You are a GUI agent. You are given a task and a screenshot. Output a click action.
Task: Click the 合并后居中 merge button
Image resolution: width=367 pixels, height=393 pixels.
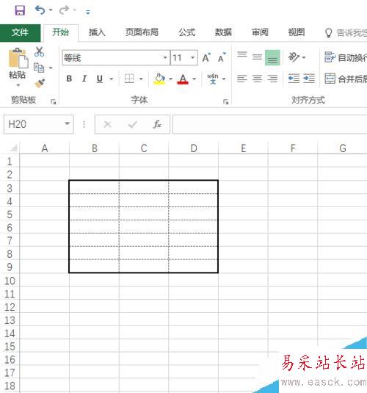(346, 79)
